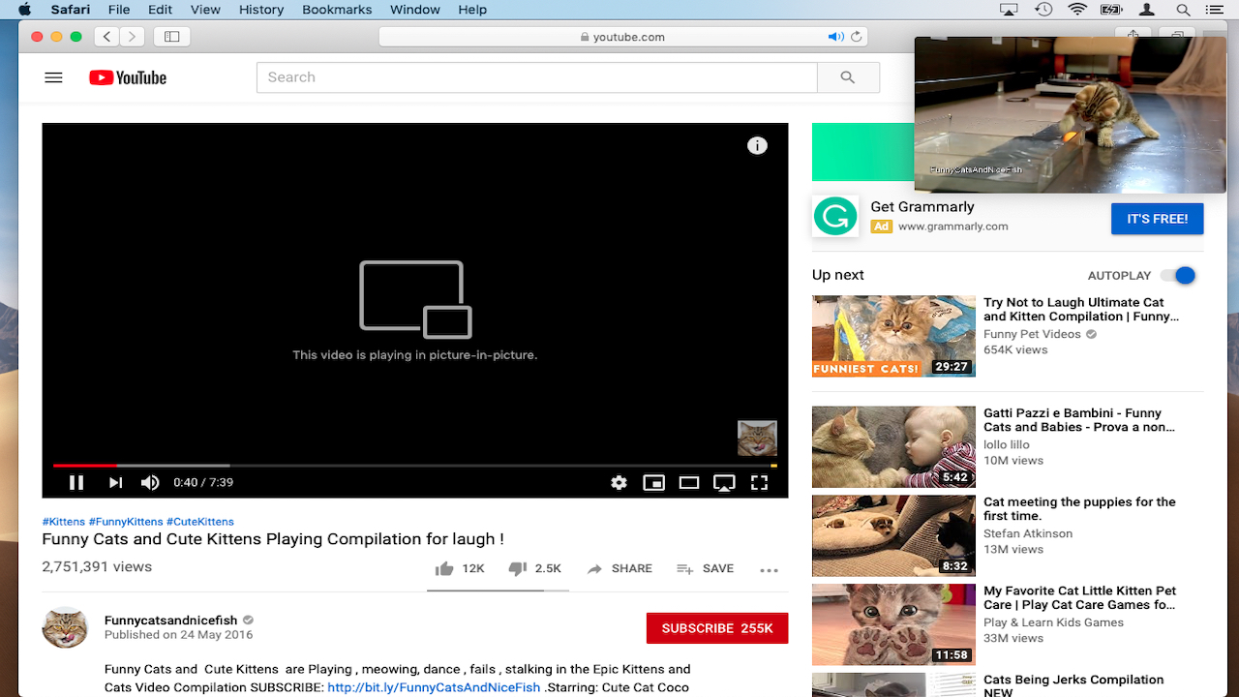This screenshot has width=1239, height=697.
Task: Open the Time Machine menu bar icon
Action: 1043,10
